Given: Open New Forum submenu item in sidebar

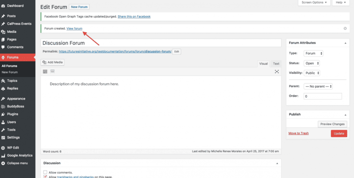Looking at the screenshot, I should tap(10, 72).
